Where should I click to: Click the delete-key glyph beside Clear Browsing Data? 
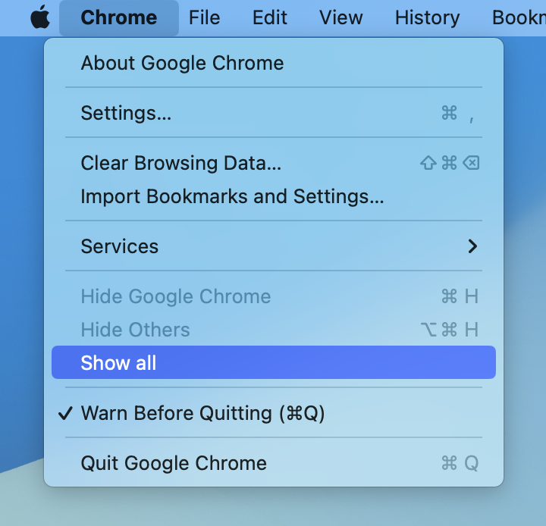tap(471, 163)
